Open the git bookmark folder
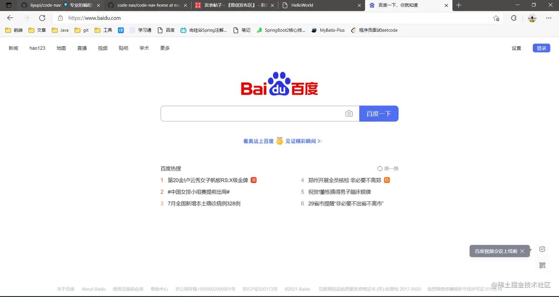Viewport: 559px width, 297px height. tap(82, 30)
